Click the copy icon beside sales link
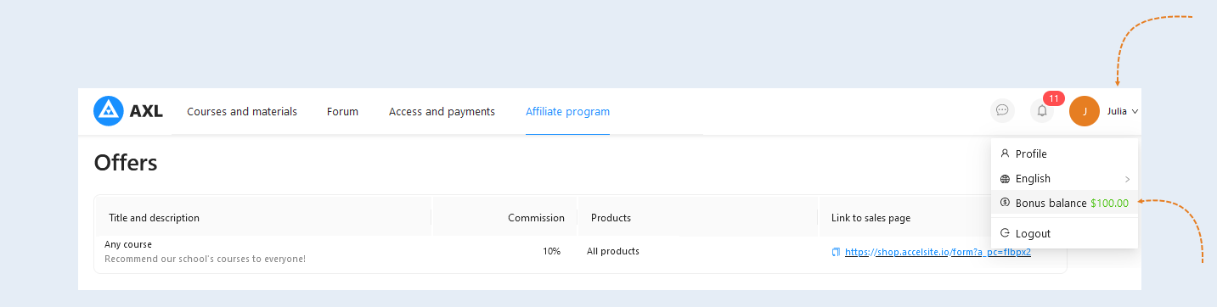Viewport: 1217px width, 307px height. tap(836, 252)
